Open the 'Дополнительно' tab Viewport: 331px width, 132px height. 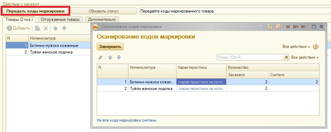coord(102,19)
